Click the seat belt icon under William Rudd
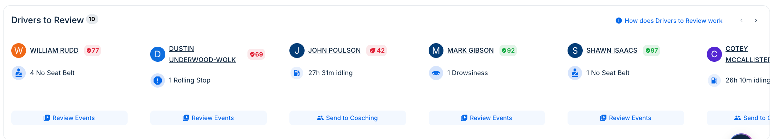The height and width of the screenshot is (139, 772). [x=19, y=73]
